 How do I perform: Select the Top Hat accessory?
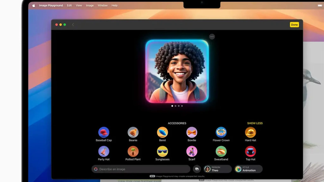click(x=250, y=151)
